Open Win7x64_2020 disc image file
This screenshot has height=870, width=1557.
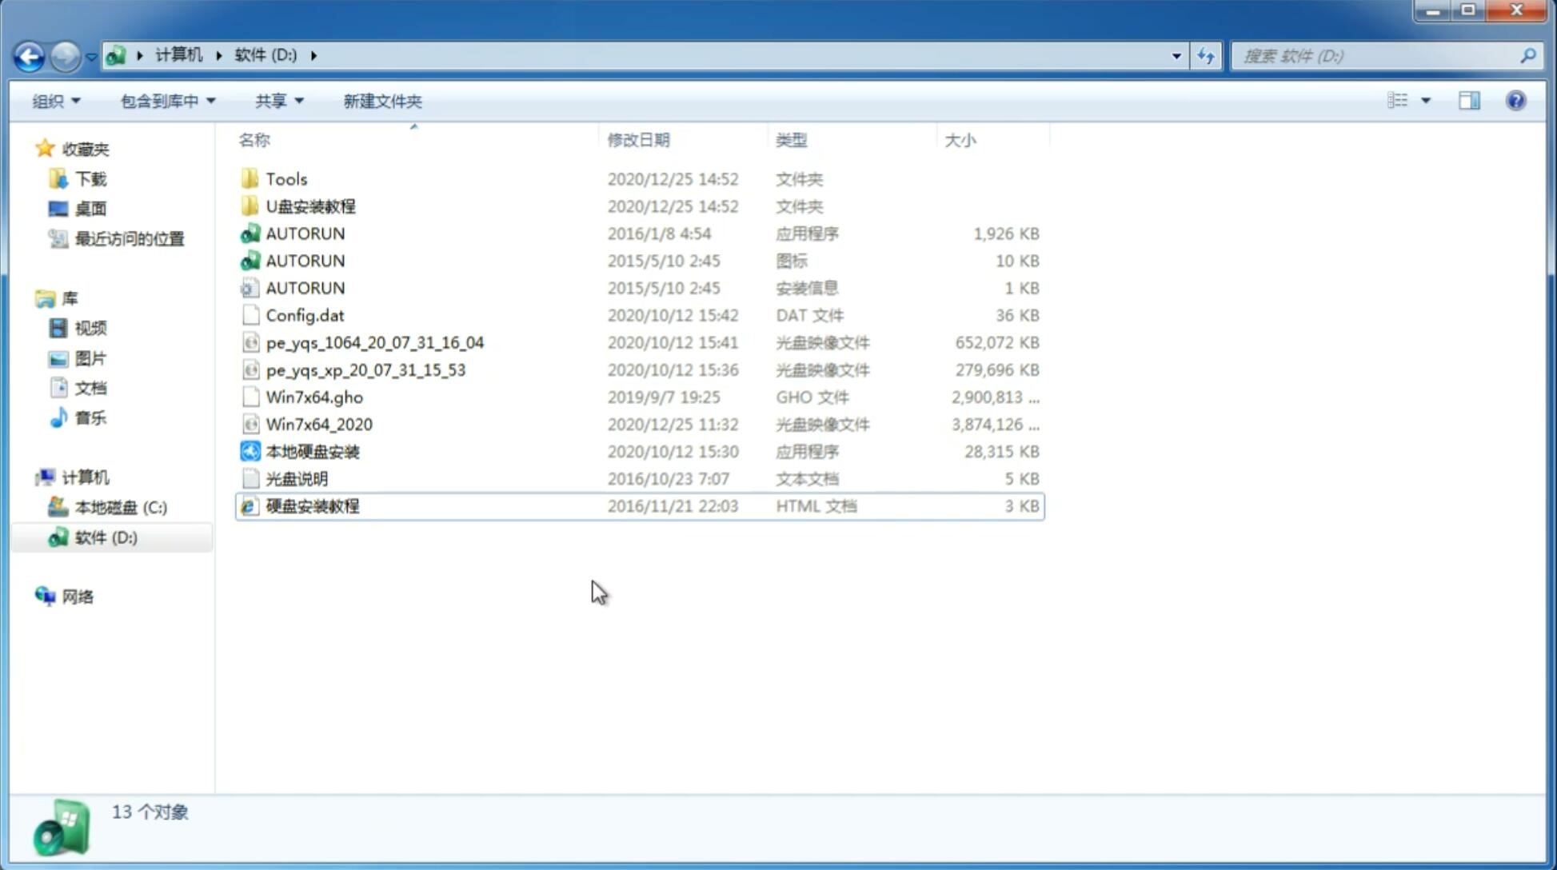[320, 425]
